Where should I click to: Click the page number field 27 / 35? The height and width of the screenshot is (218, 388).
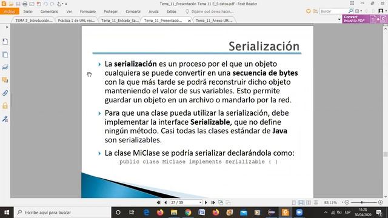184,202
